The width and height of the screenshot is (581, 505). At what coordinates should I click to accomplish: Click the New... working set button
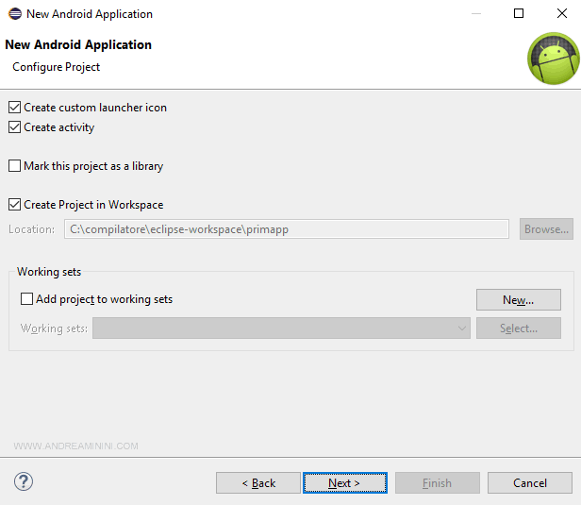[518, 300]
